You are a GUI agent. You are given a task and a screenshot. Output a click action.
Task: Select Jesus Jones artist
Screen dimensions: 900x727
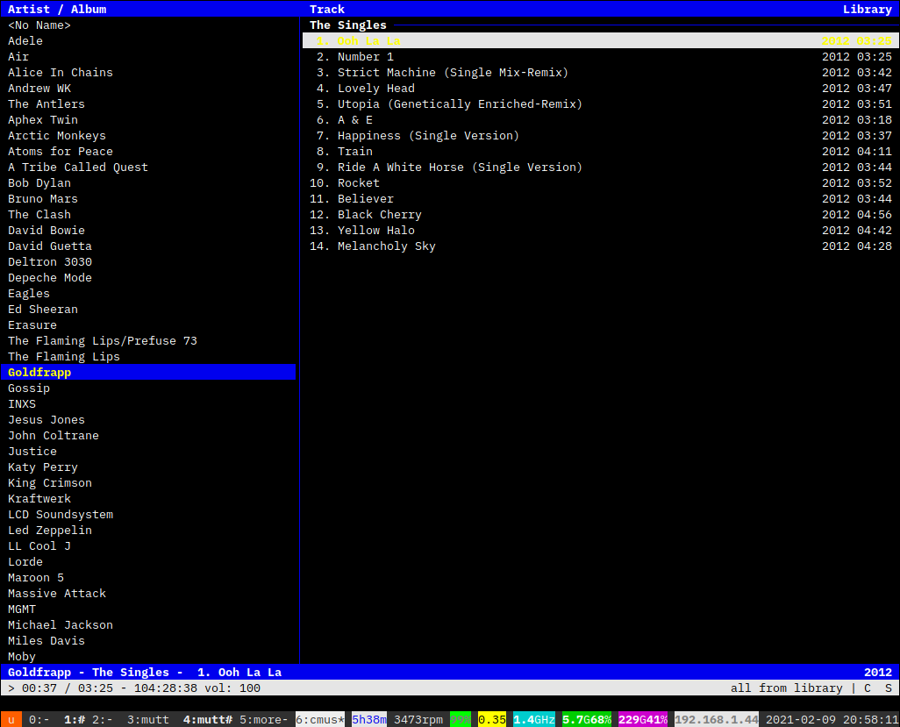[x=148, y=419]
